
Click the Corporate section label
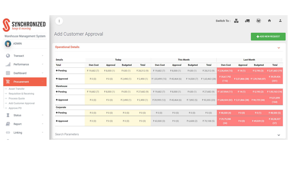(x=61, y=108)
